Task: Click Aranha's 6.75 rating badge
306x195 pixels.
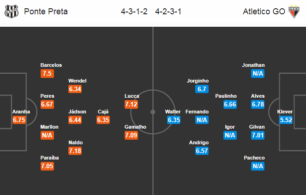Action: 19,120
